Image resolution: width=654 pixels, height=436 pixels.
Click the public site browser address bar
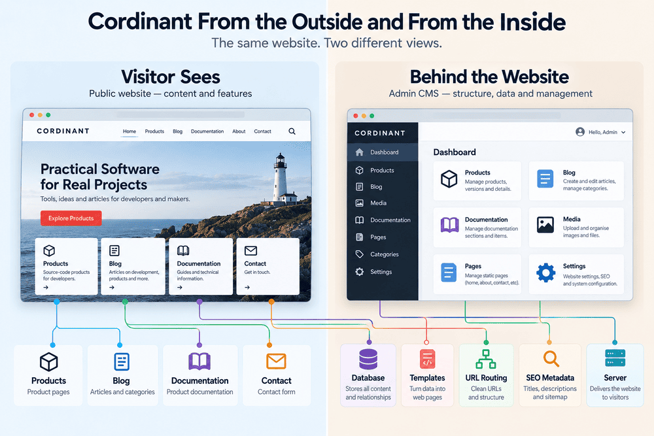click(181, 114)
